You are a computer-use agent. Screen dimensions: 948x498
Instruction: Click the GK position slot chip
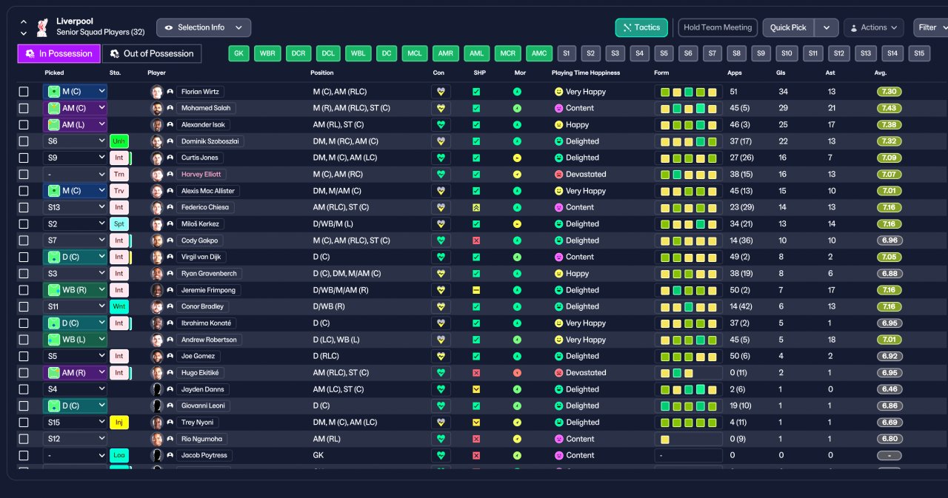(x=238, y=53)
